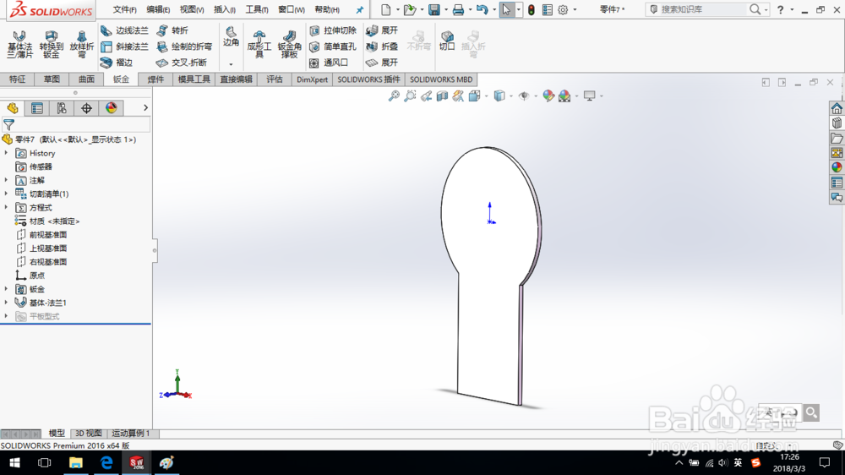Select the Base Flange/Tab tool (基体法兰/薄片)
This screenshot has width=845, height=475.
20,44
